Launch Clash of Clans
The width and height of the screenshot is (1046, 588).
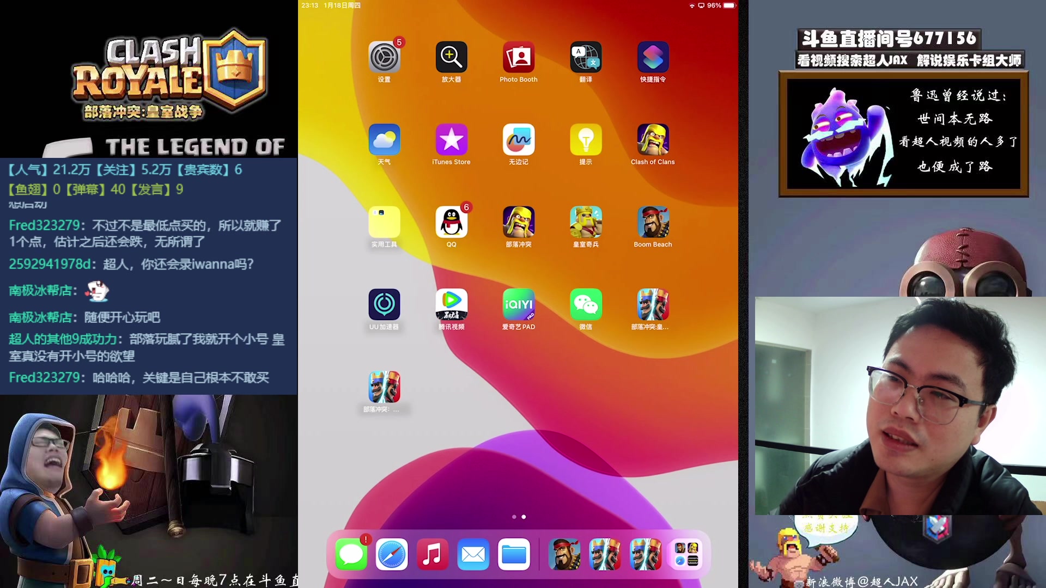pyautogui.click(x=653, y=140)
